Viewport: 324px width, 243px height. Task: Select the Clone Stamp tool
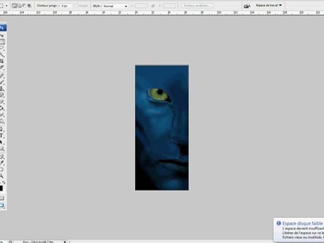click(x=2, y=89)
